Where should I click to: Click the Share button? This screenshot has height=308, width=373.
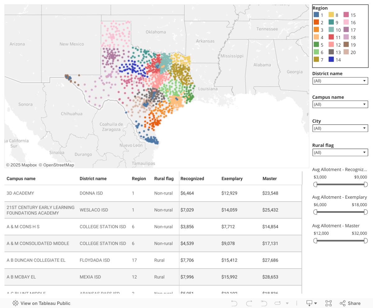point(350,303)
